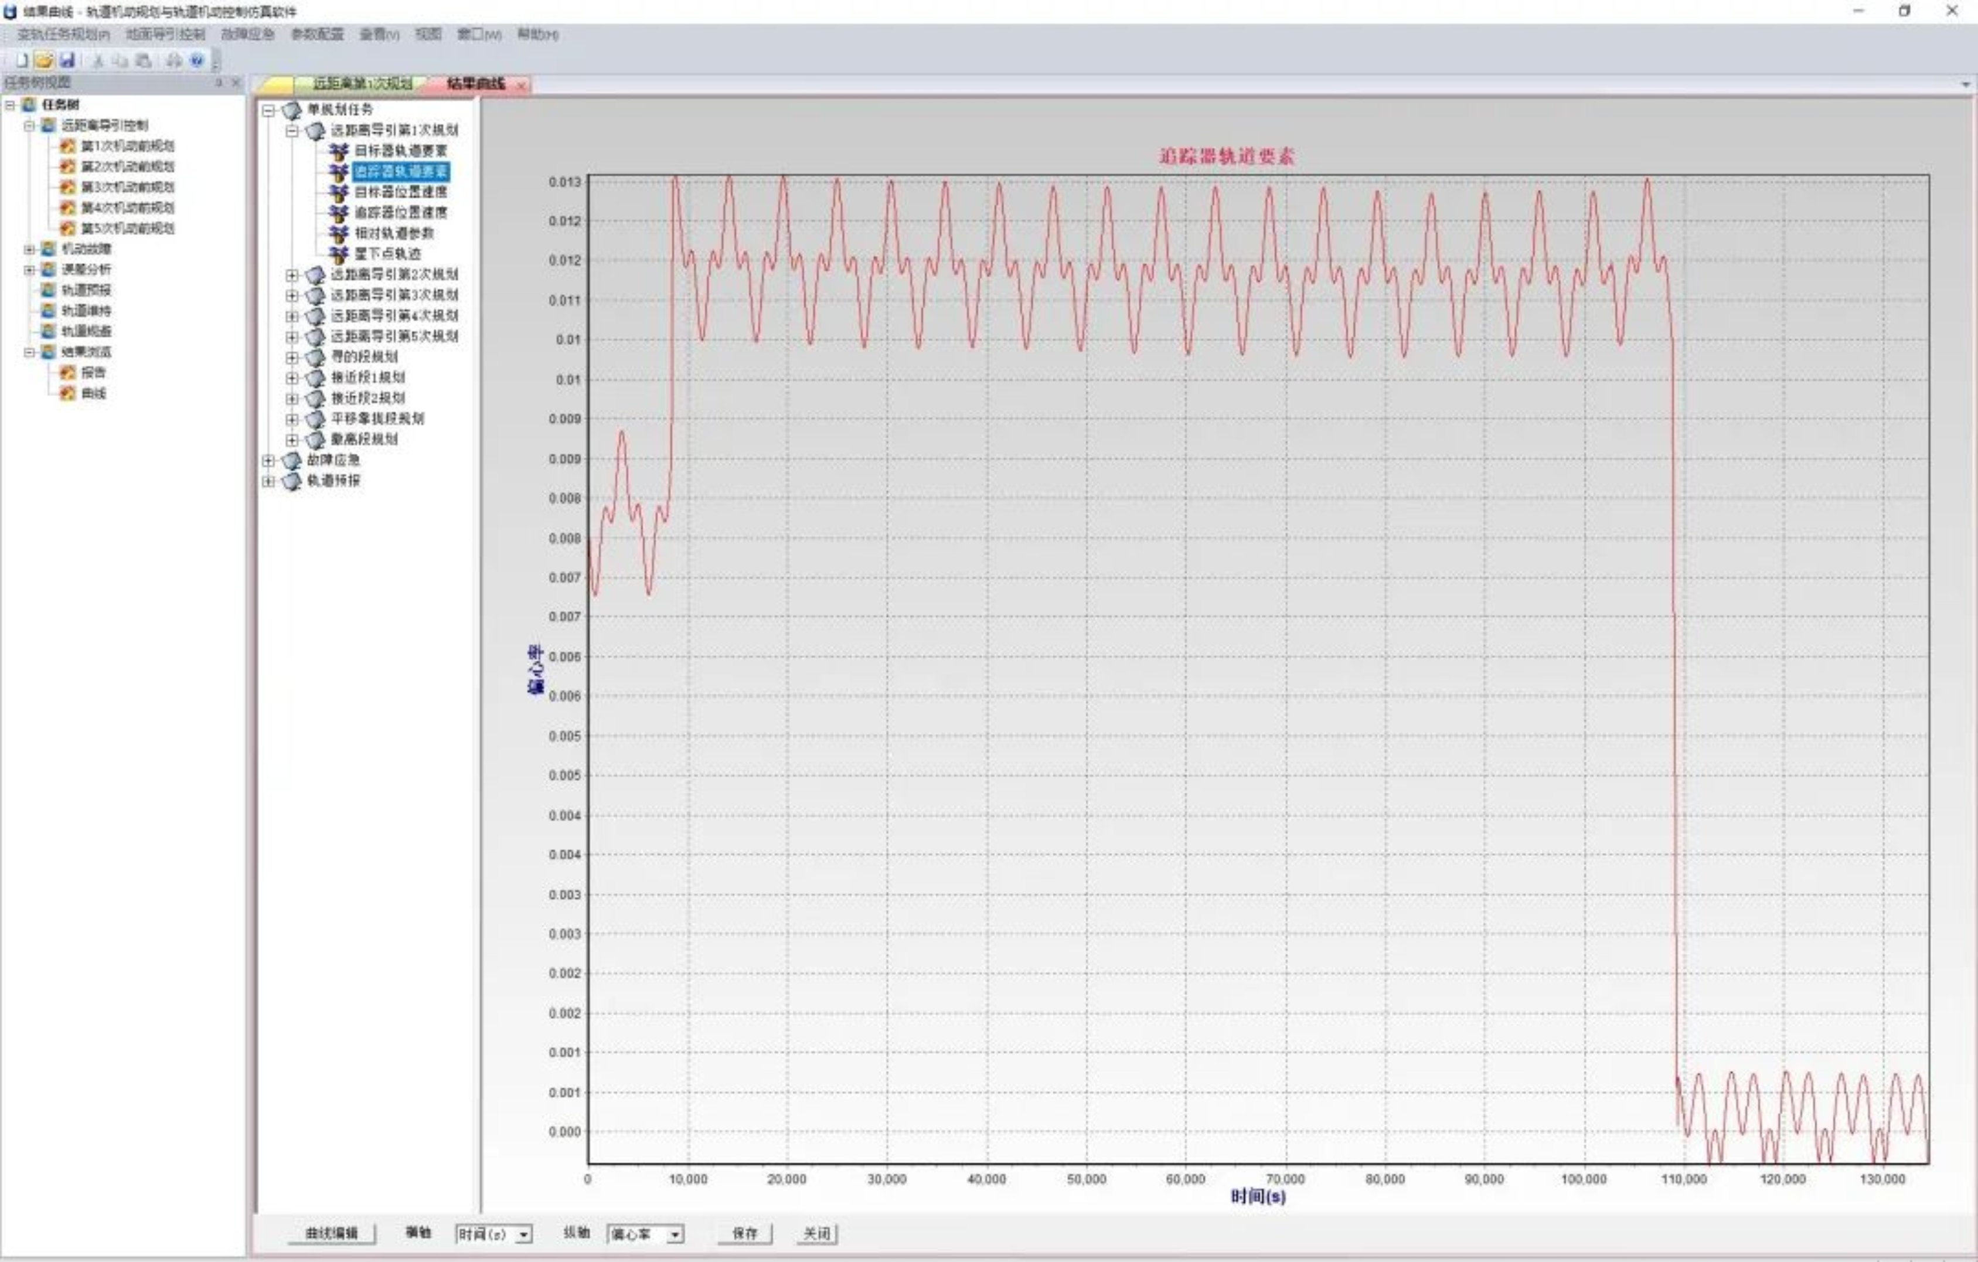This screenshot has width=1978, height=1262.
Task: Click the icon beside 追踪器位置速度
Action: 338,213
